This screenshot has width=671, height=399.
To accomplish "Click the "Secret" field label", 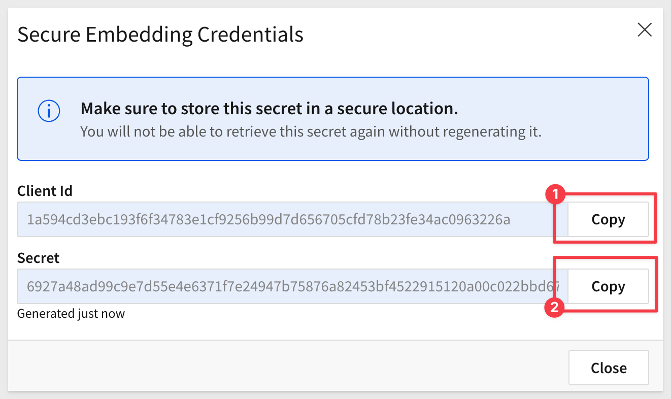I will 38,258.
